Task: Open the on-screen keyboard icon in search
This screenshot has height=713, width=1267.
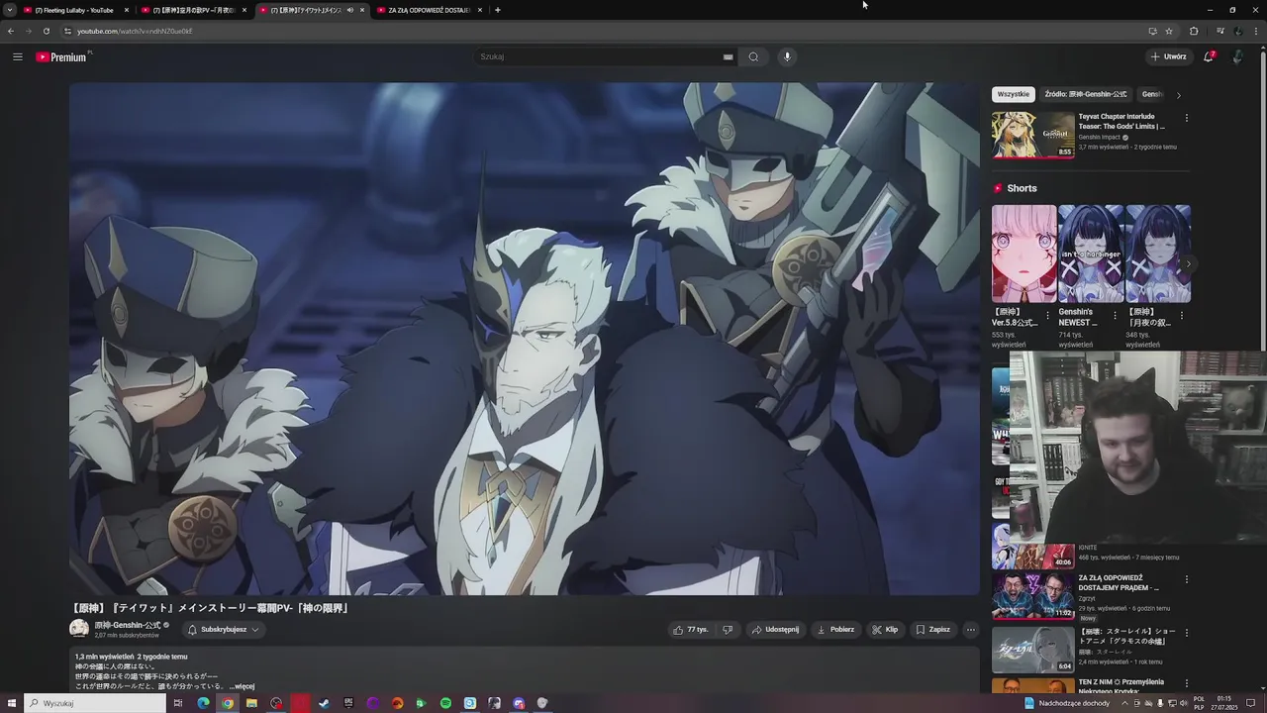Action: (728, 56)
